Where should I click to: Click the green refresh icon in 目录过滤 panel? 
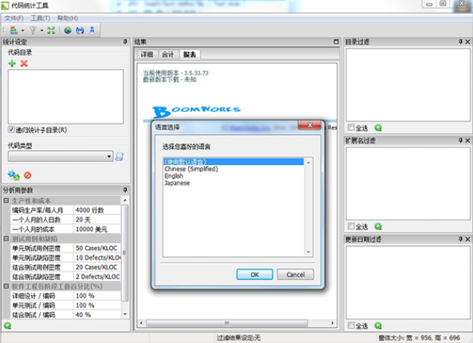point(378,128)
